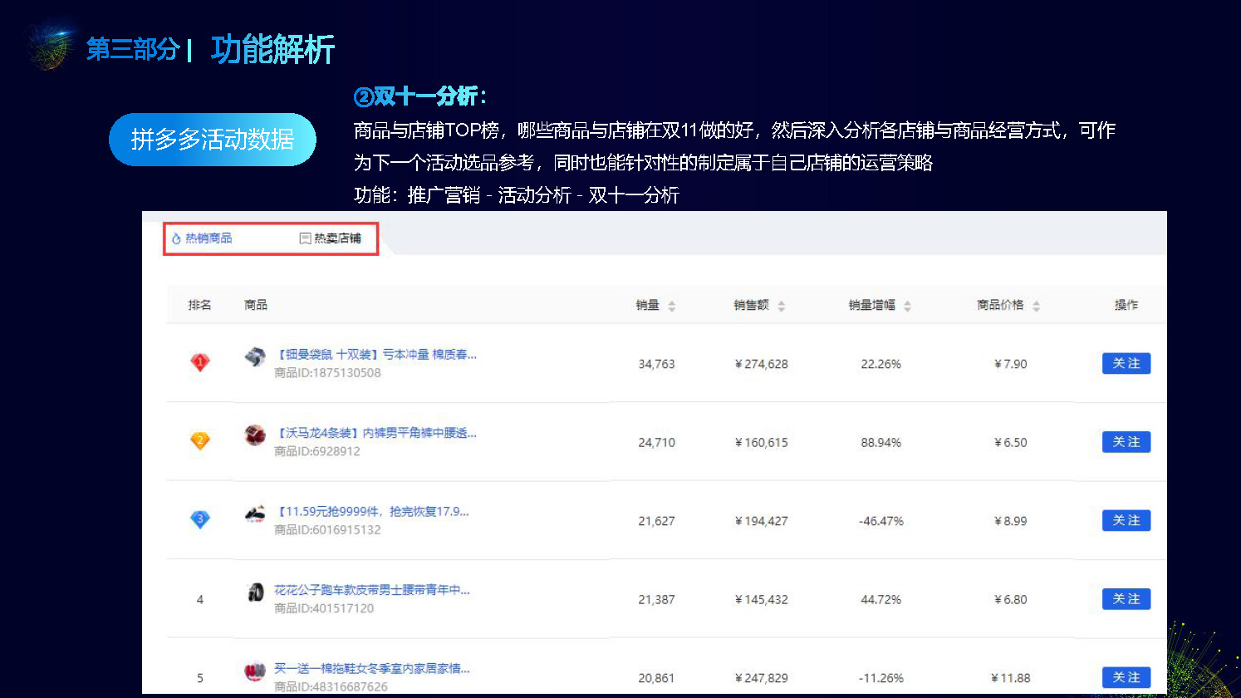Click growth value 44.72%
Viewport: 1241px width, 698px height.
(880, 600)
